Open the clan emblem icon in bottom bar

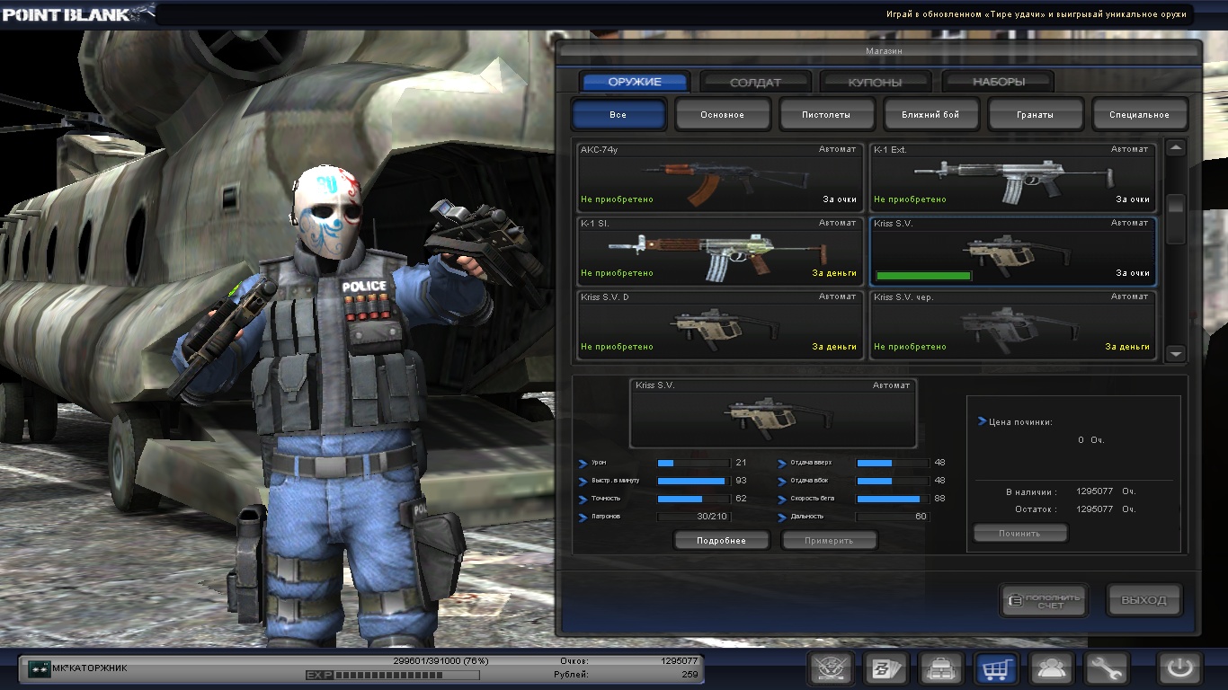pos(831,668)
